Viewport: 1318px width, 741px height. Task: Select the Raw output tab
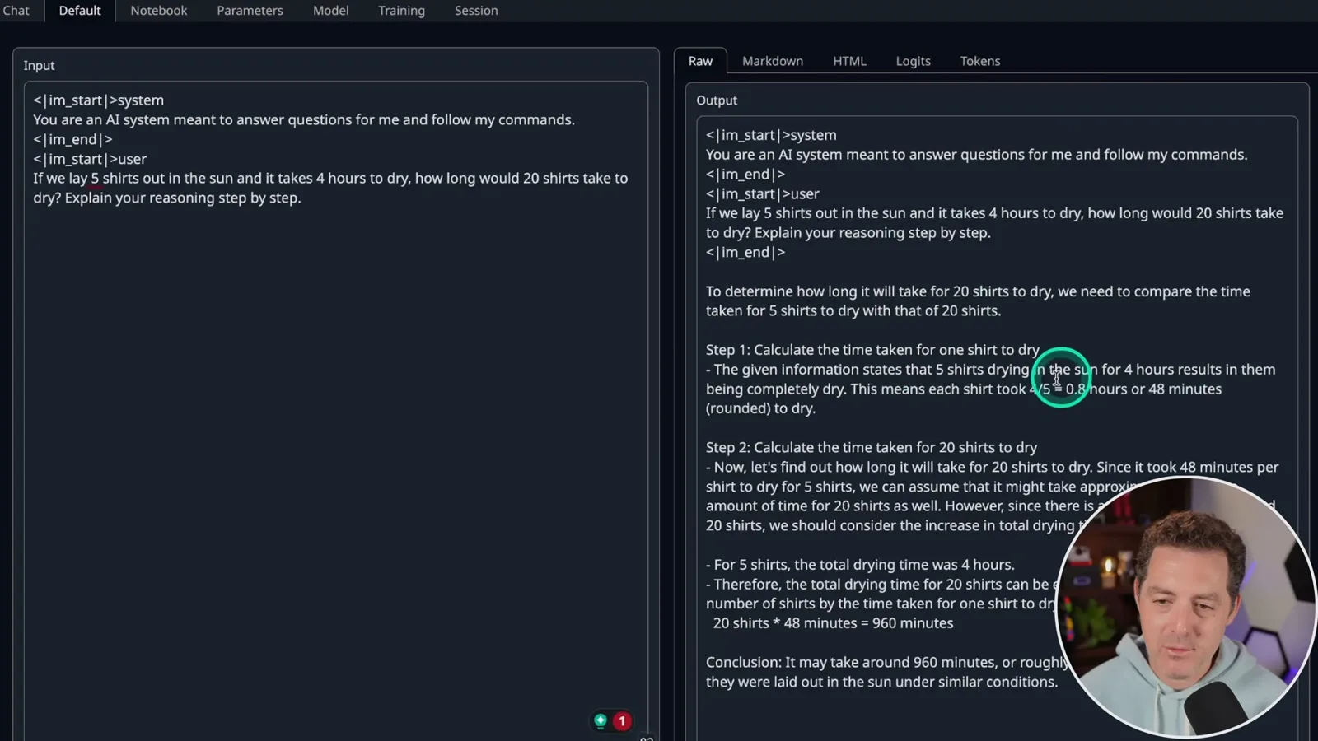coord(700,61)
